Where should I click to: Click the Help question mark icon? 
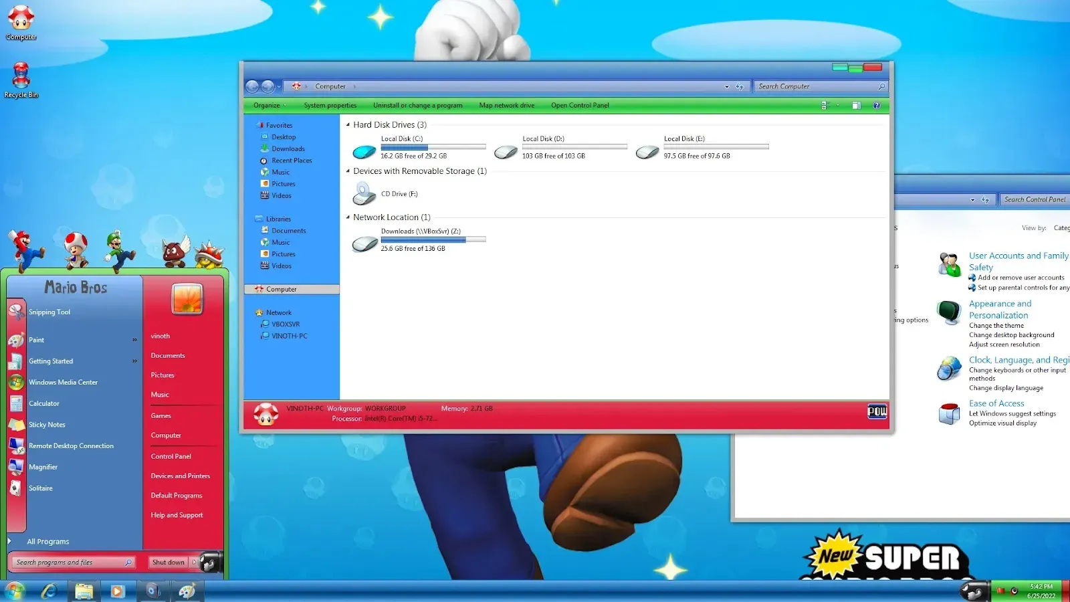click(876, 106)
